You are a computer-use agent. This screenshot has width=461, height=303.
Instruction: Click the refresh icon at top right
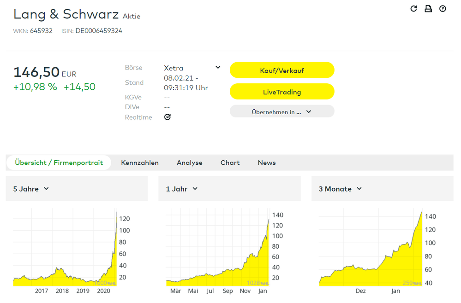[x=413, y=9]
